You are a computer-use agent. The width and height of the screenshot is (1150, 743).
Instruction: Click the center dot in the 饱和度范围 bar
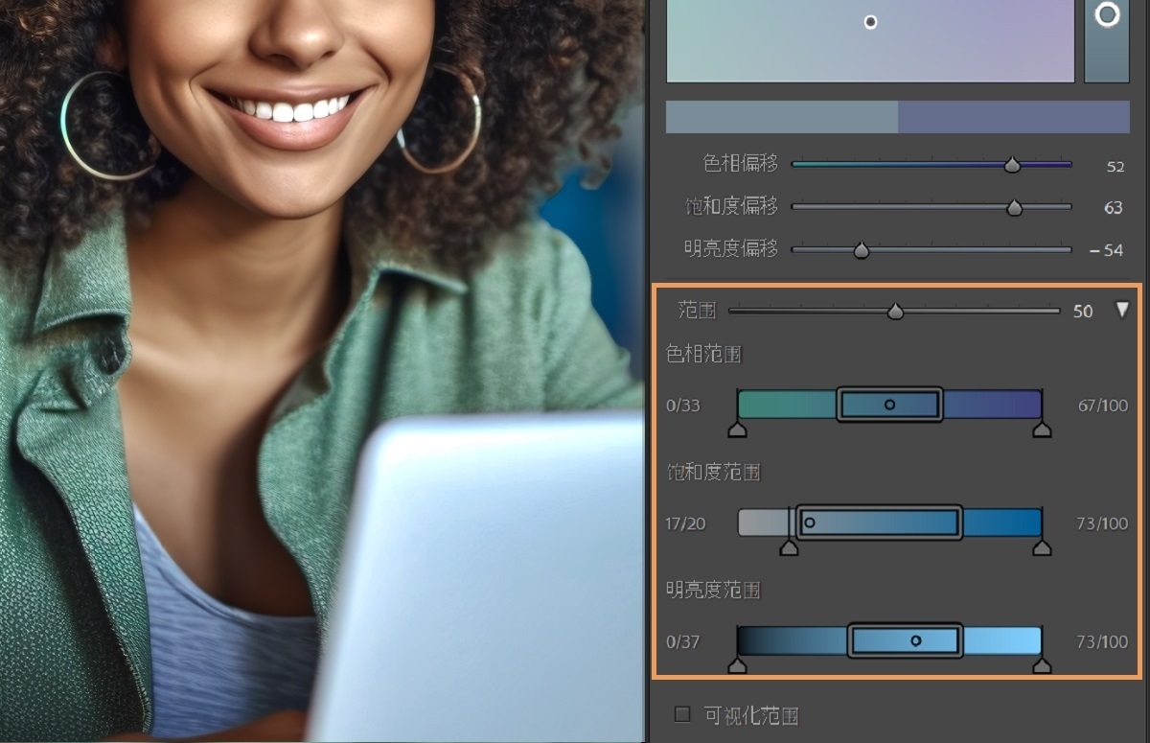(809, 522)
